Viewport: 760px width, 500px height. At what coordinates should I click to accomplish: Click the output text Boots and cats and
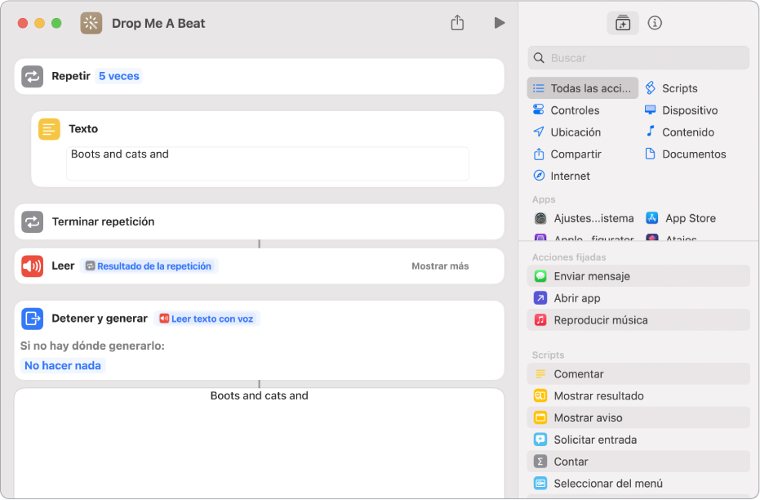(260, 395)
